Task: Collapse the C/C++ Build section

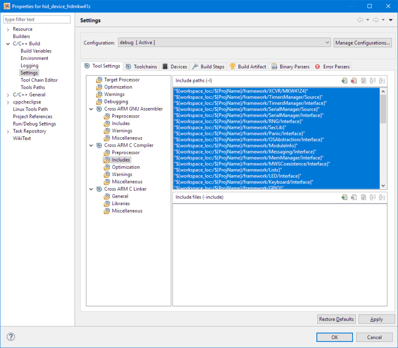Action: (x=8, y=43)
